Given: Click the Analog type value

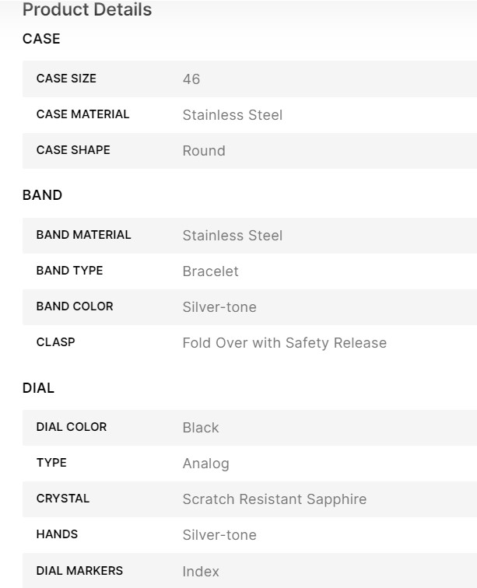Looking at the screenshot, I should 205,464.
